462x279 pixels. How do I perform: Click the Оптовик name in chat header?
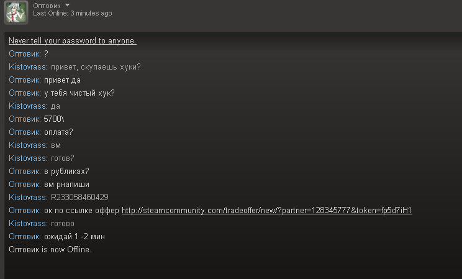[47, 5]
